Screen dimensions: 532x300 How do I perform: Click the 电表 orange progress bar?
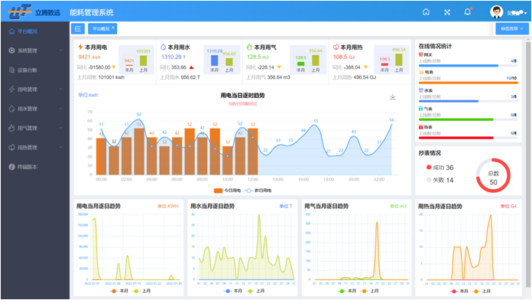[x=468, y=83]
